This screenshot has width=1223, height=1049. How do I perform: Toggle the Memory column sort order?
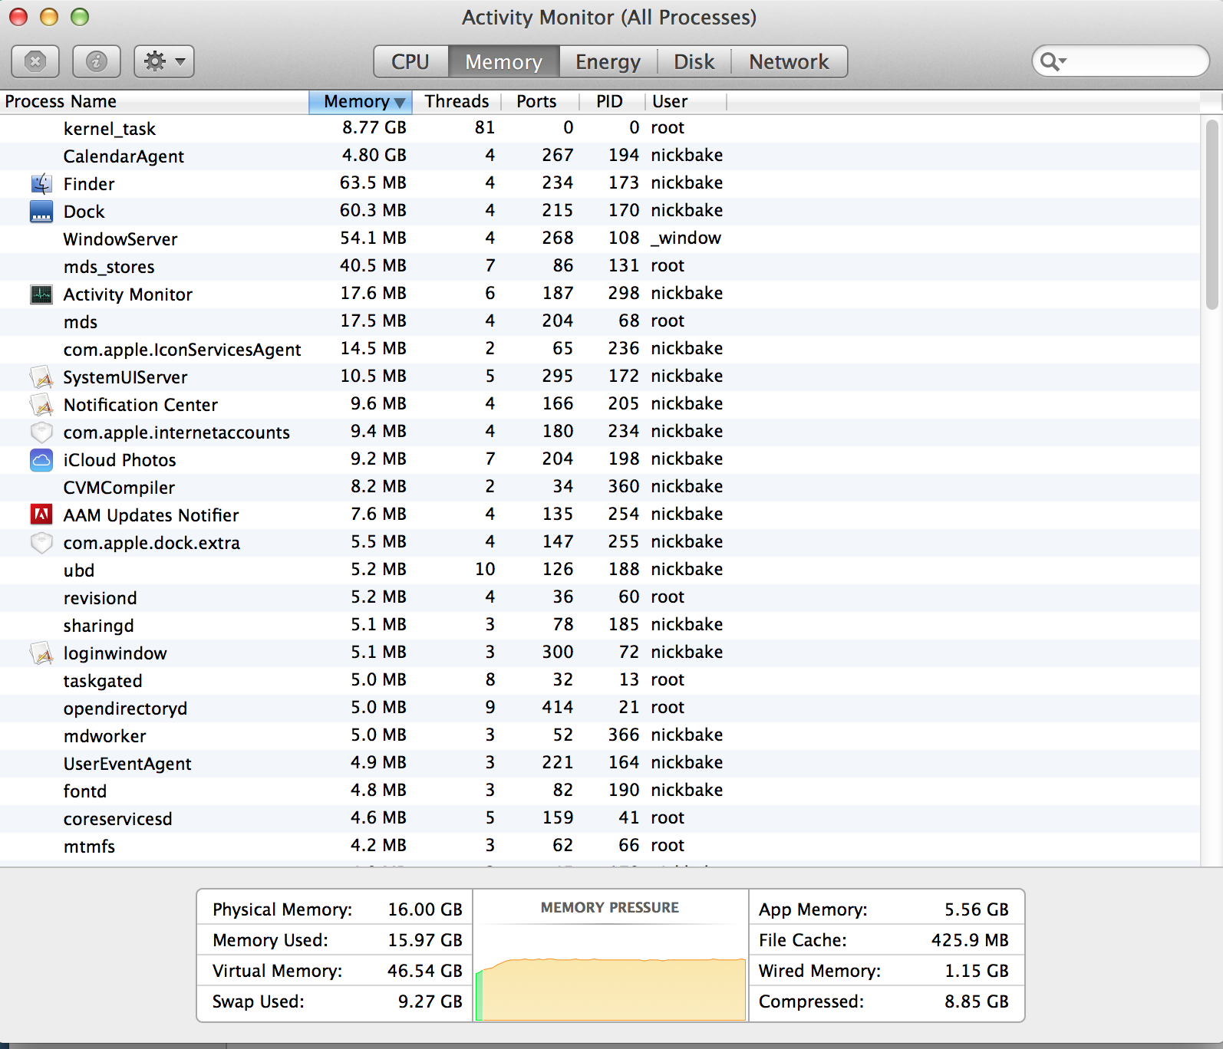361,102
